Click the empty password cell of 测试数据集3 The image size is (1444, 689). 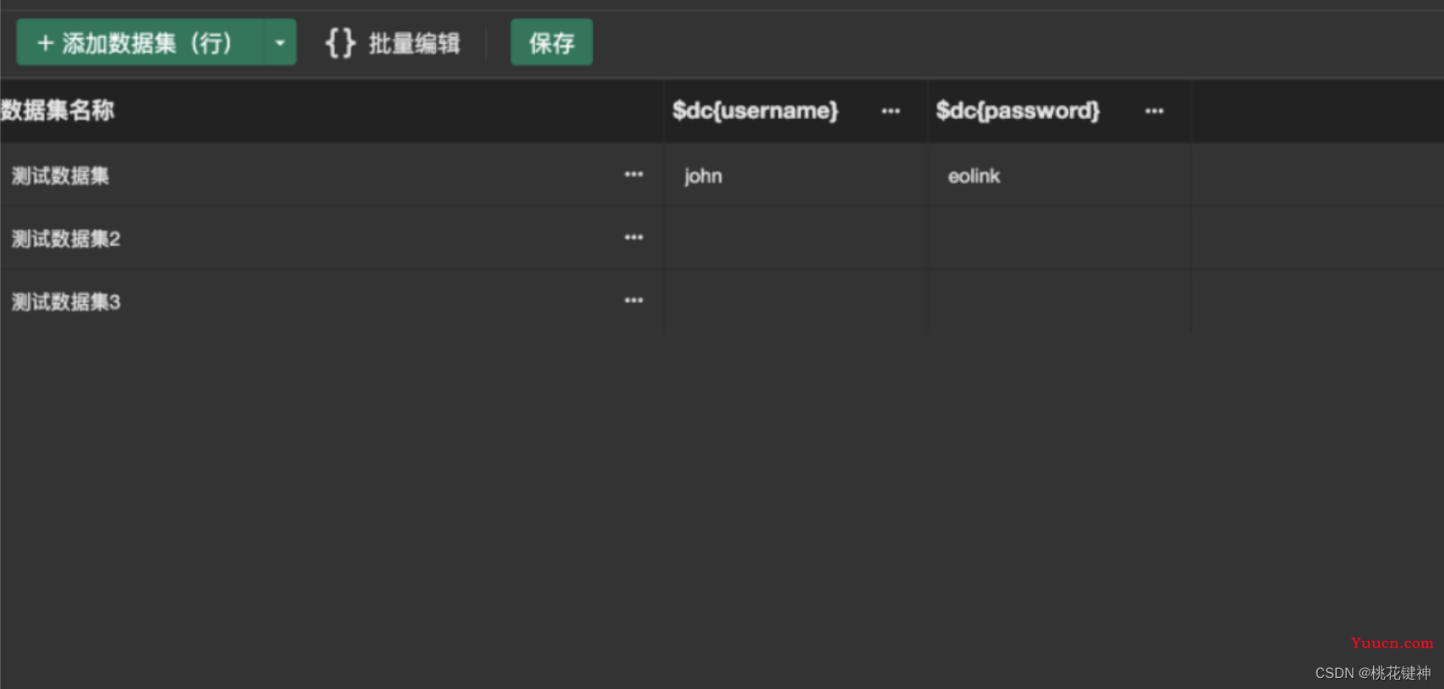[1060, 301]
